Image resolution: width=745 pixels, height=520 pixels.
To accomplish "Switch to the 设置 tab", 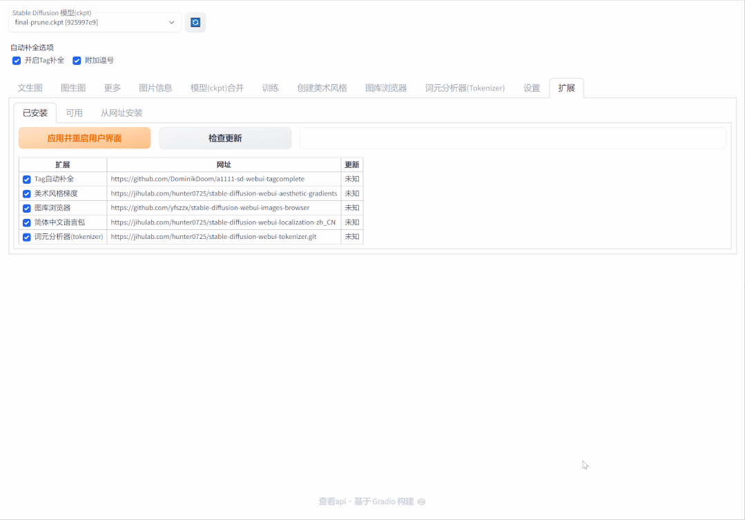I will pos(531,88).
